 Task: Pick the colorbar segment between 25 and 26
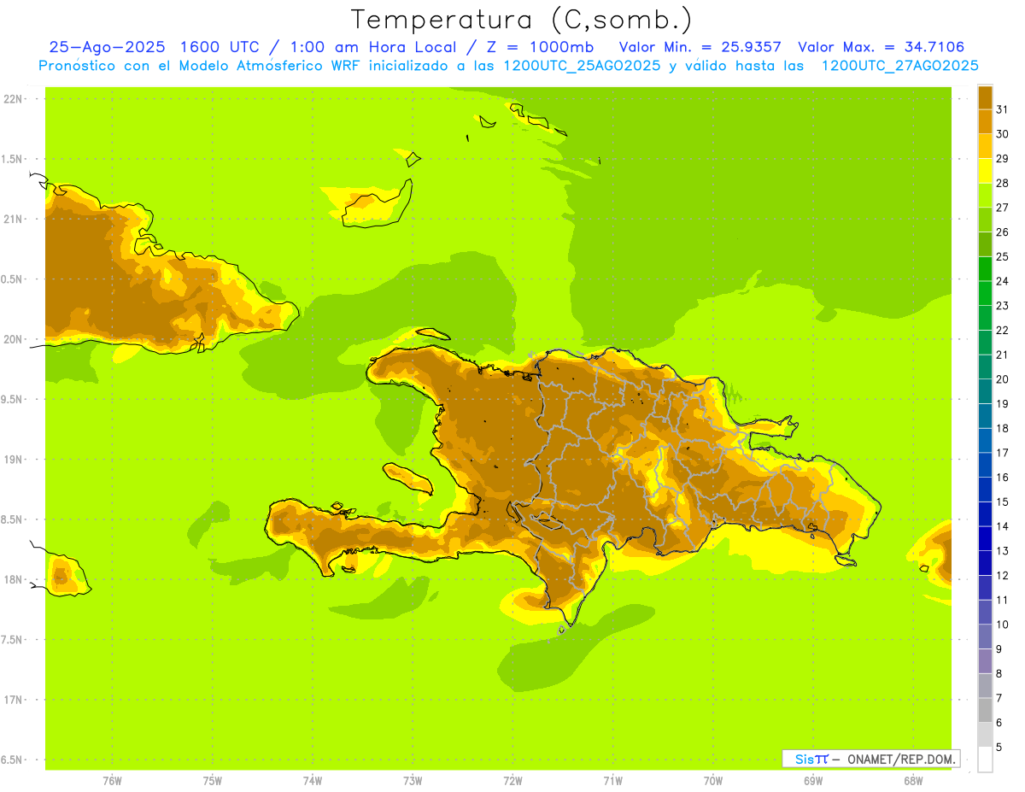[985, 243]
